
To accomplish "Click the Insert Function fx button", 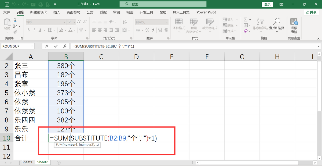I will point(65,46).
